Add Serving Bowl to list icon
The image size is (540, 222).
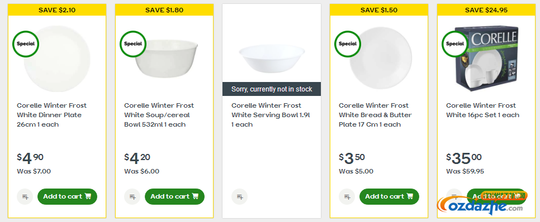(x=239, y=196)
